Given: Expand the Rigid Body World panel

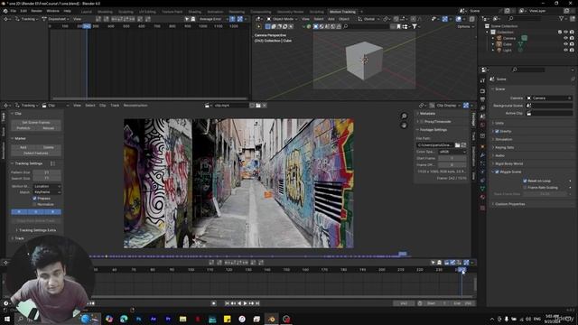Looking at the screenshot, I should [x=508, y=163].
